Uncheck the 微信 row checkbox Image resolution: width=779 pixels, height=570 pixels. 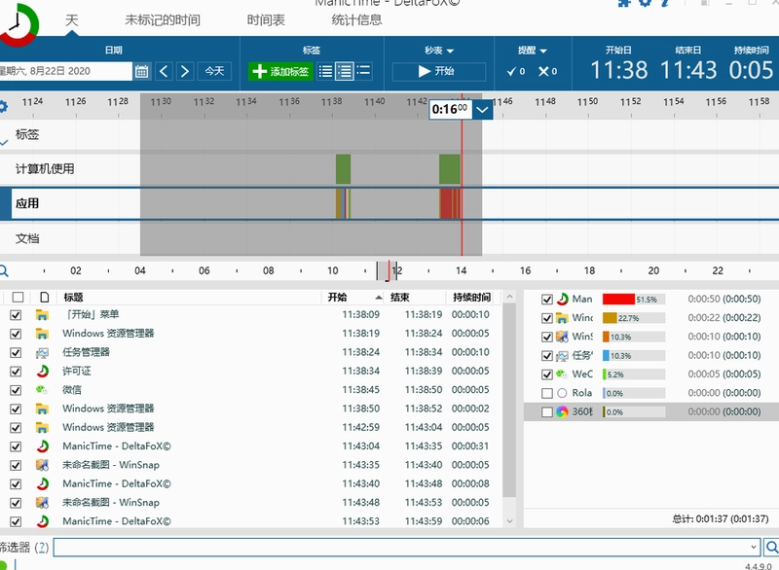click(16, 390)
